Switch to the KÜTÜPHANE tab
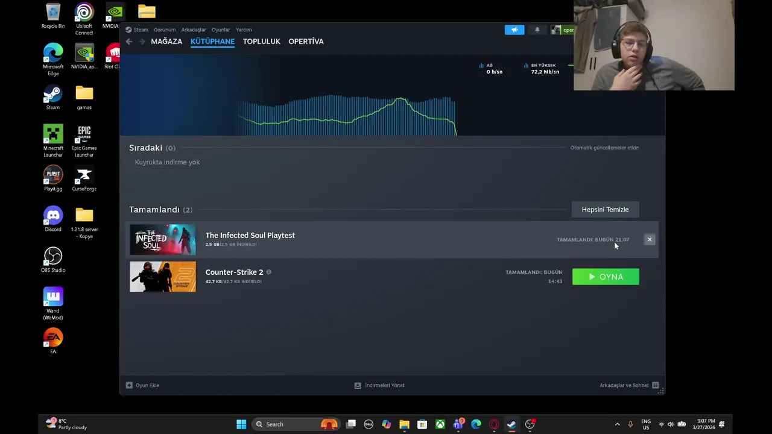772x434 pixels. (x=212, y=42)
